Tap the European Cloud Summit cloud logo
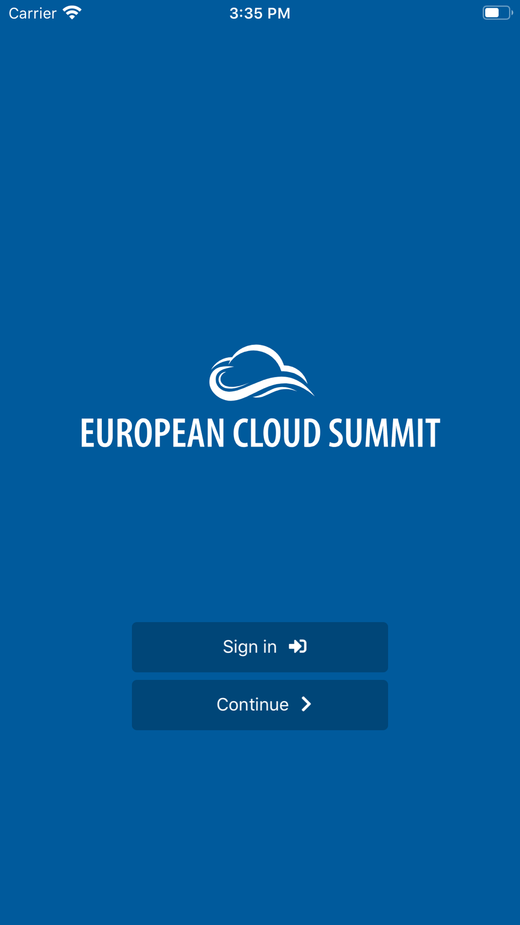Viewport: 520px width, 925px height. [262, 372]
